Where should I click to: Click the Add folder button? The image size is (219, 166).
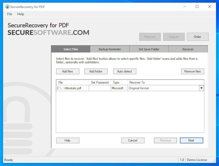click(x=96, y=72)
